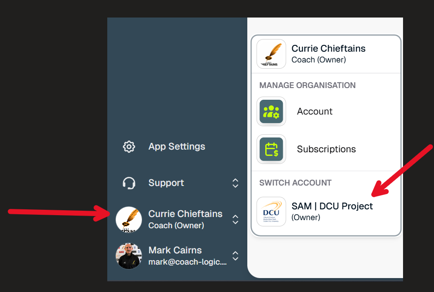Click the mark@coach-logic email text
This screenshot has width=434, height=292.
pos(188,262)
